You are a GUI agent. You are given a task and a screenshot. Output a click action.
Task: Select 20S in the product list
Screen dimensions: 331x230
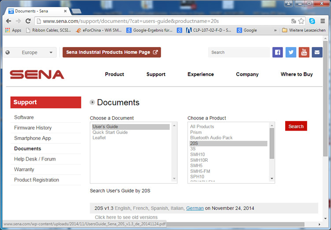[x=228, y=143]
